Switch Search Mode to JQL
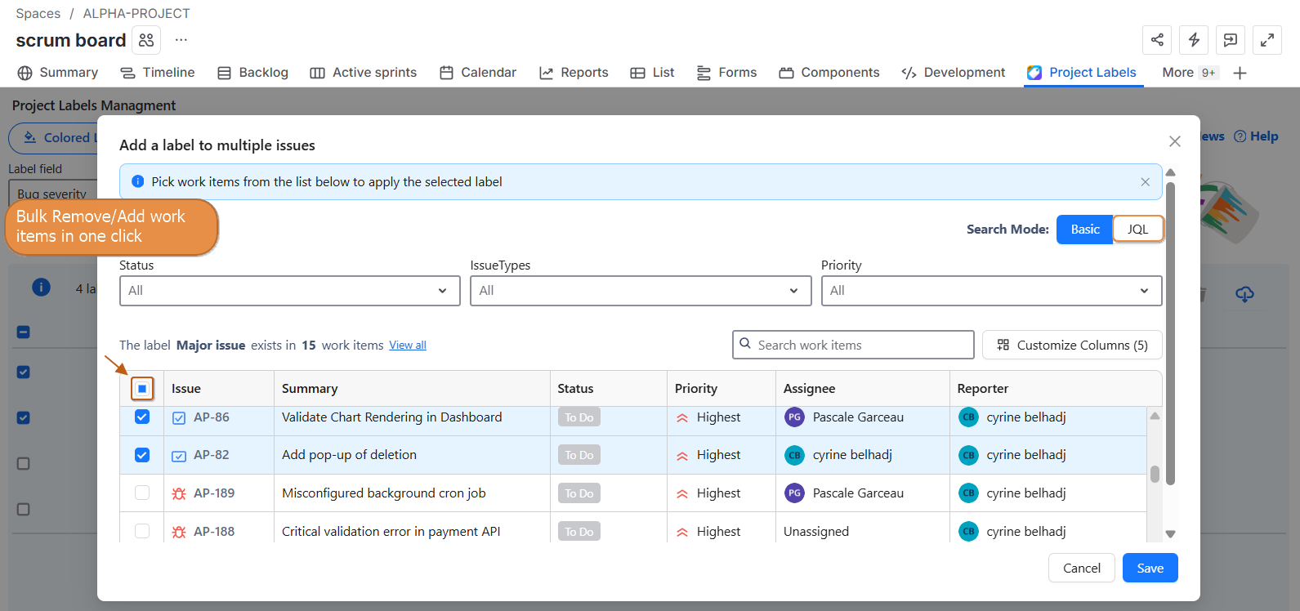Viewport: 1300px width, 611px height. [x=1137, y=230]
